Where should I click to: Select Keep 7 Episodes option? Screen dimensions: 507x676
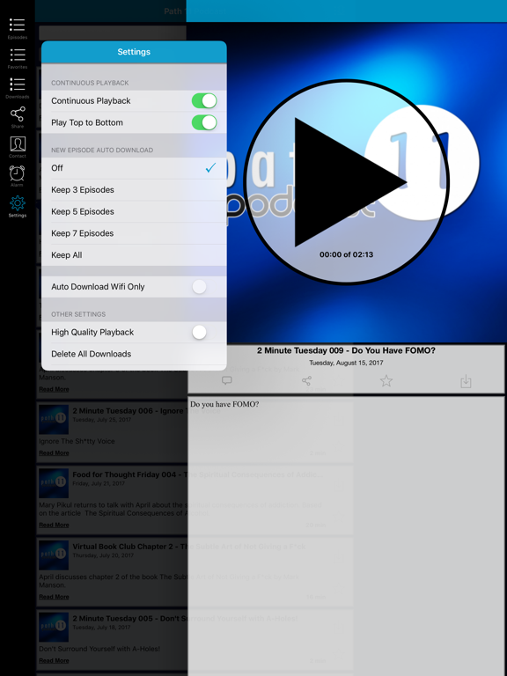point(134,233)
